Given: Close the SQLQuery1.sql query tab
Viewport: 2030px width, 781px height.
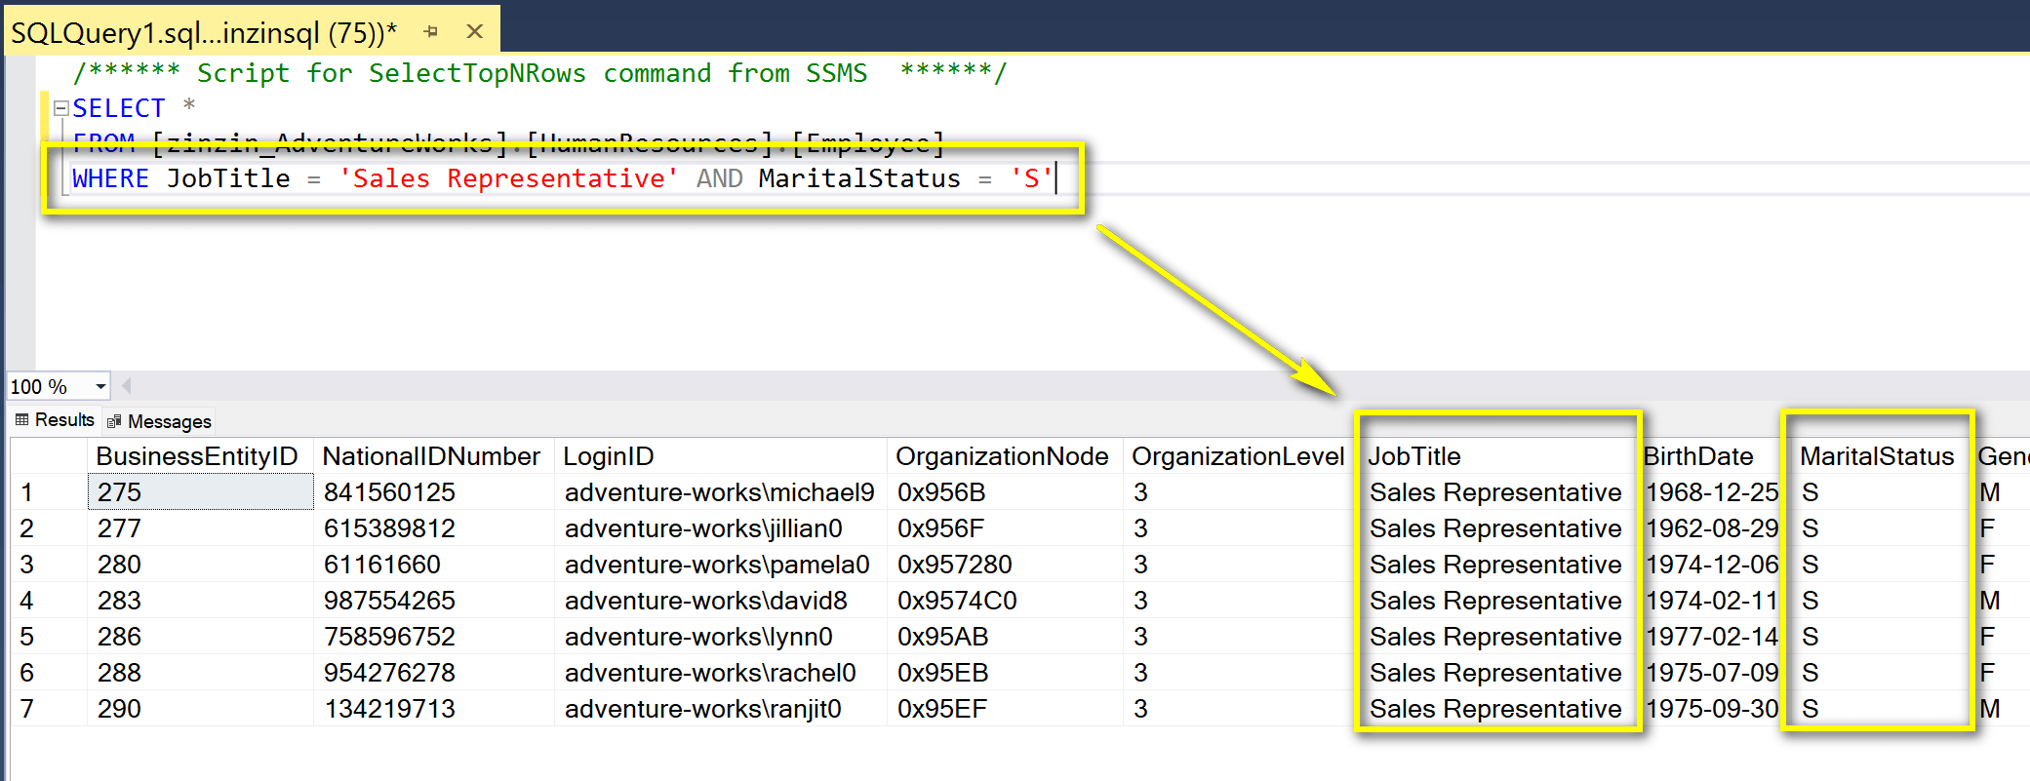Looking at the screenshot, I should click(475, 31).
